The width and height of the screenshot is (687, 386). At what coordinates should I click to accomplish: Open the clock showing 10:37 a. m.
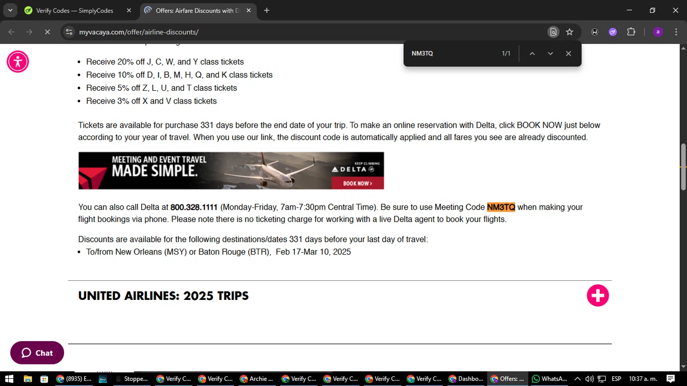point(643,379)
